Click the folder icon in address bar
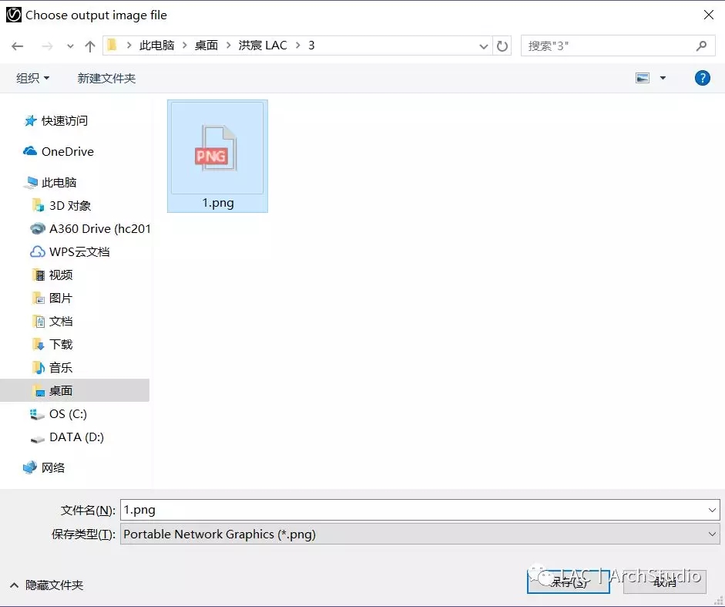The width and height of the screenshot is (725, 607). (x=112, y=45)
